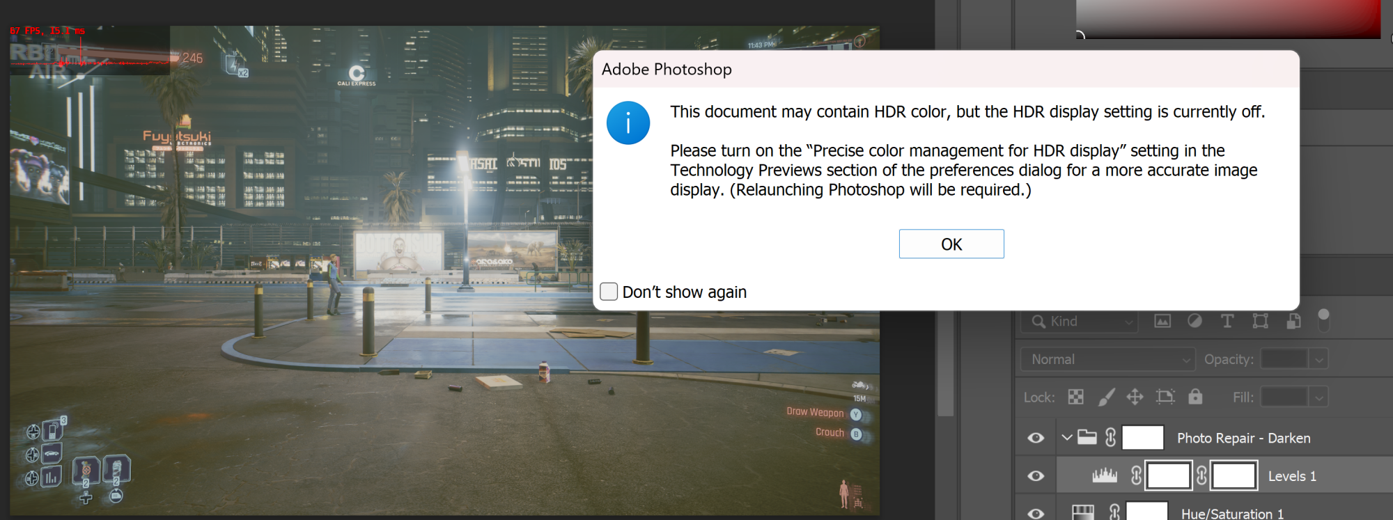
Task: Select the smart object filter icon
Action: coord(1293,321)
